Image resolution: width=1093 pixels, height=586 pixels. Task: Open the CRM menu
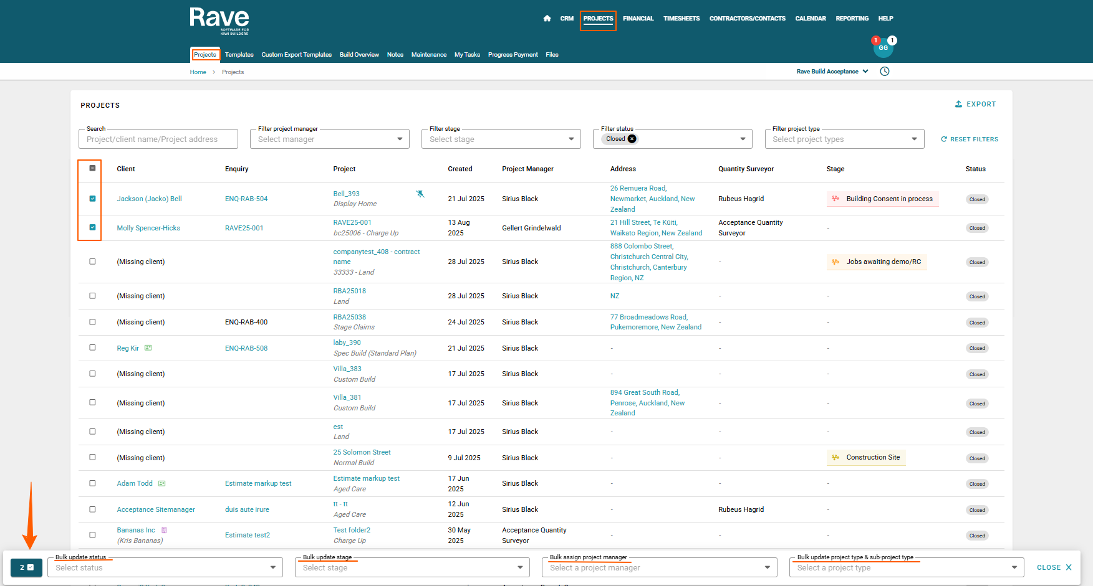567,19
